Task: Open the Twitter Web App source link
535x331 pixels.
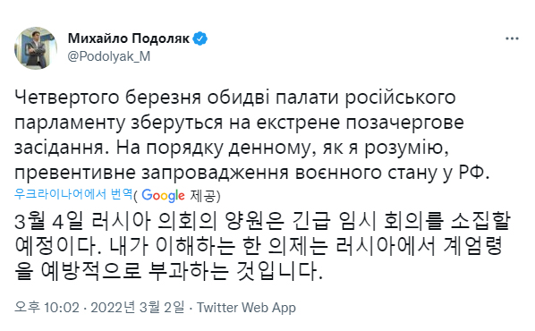Action: (246, 308)
